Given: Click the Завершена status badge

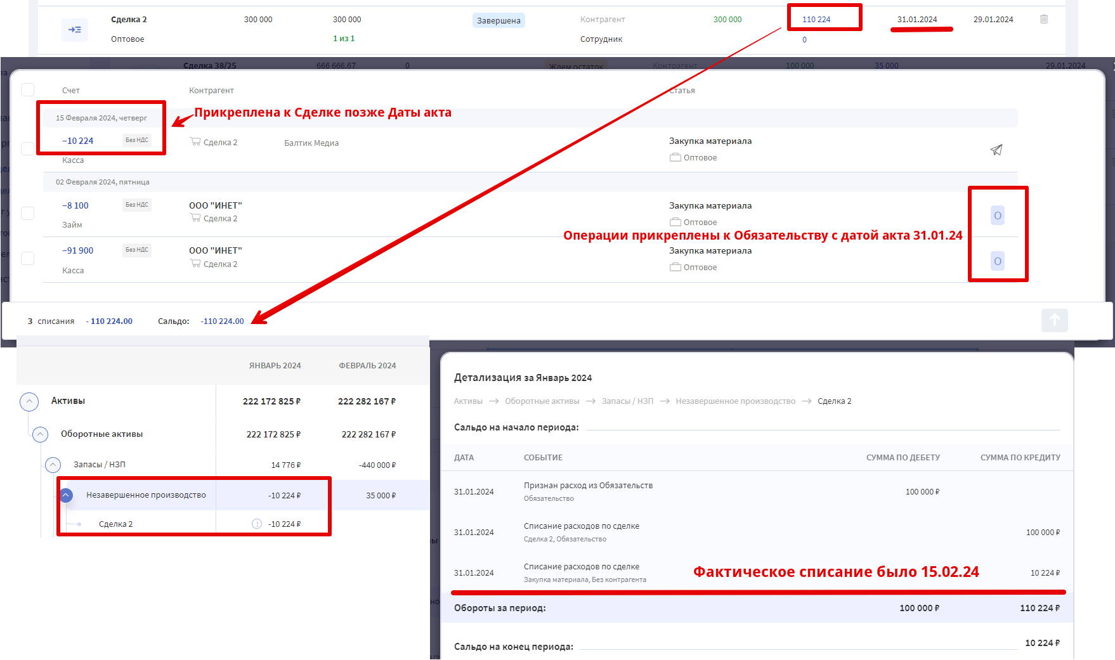Looking at the screenshot, I should (499, 20).
